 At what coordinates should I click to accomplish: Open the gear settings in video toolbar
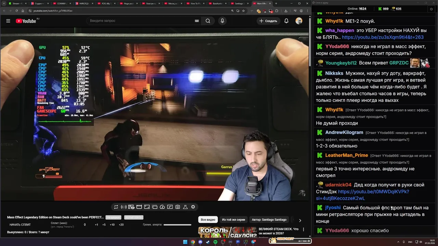click(193, 207)
